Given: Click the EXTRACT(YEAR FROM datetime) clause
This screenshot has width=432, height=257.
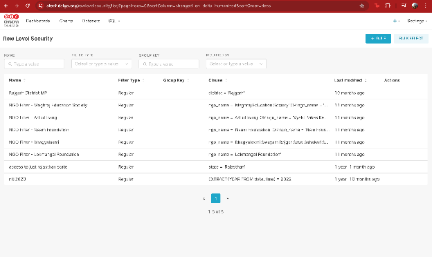Looking at the screenshot, I should tap(250, 179).
